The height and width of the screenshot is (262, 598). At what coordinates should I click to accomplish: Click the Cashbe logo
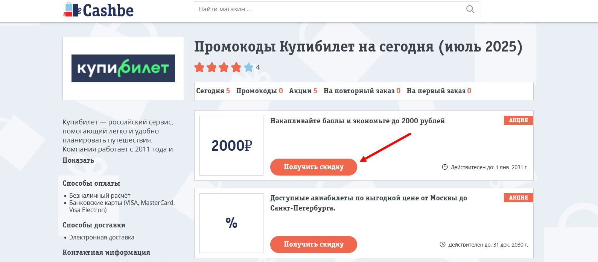click(98, 10)
